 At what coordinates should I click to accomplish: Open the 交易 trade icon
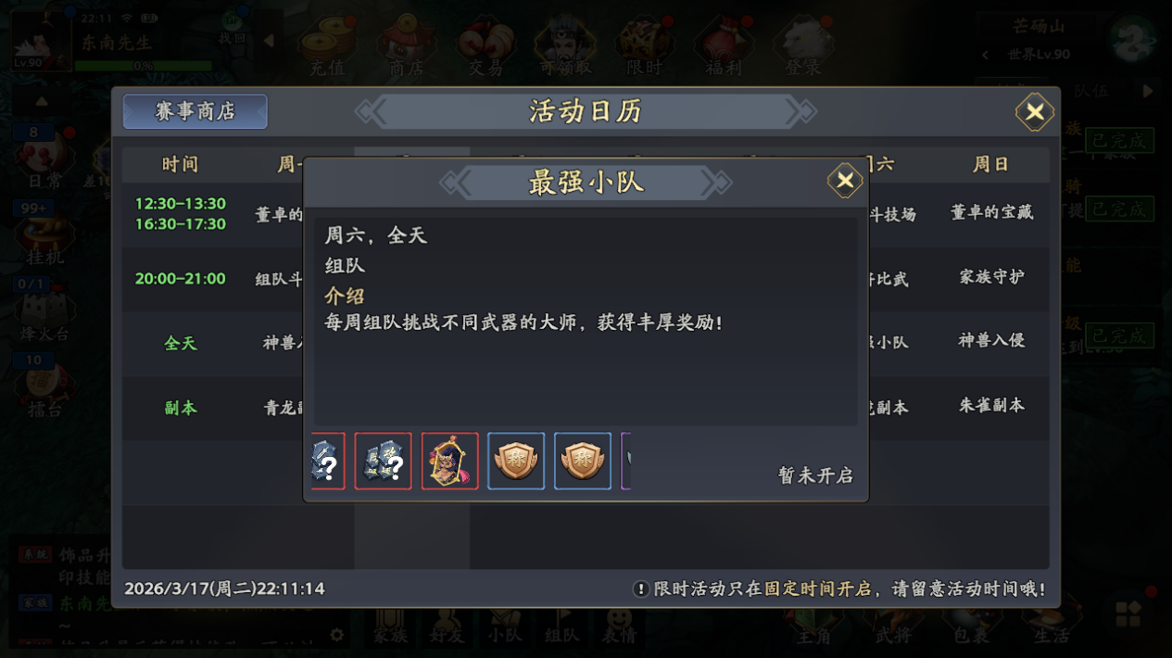pos(485,46)
